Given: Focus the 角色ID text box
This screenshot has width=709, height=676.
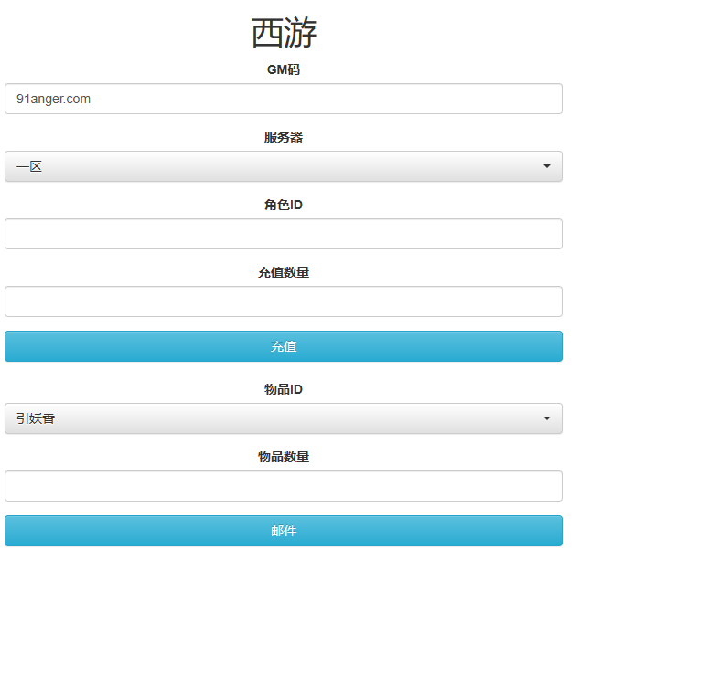Looking at the screenshot, I should coord(284,234).
